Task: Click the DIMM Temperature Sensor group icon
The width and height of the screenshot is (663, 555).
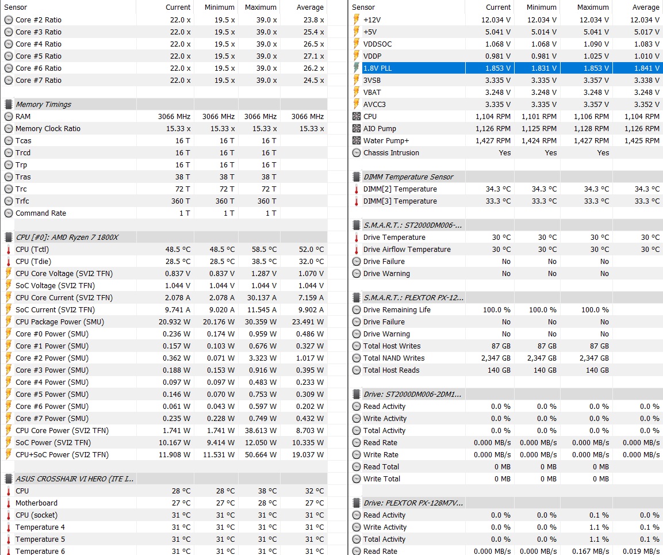Action: tap(357, 177)
